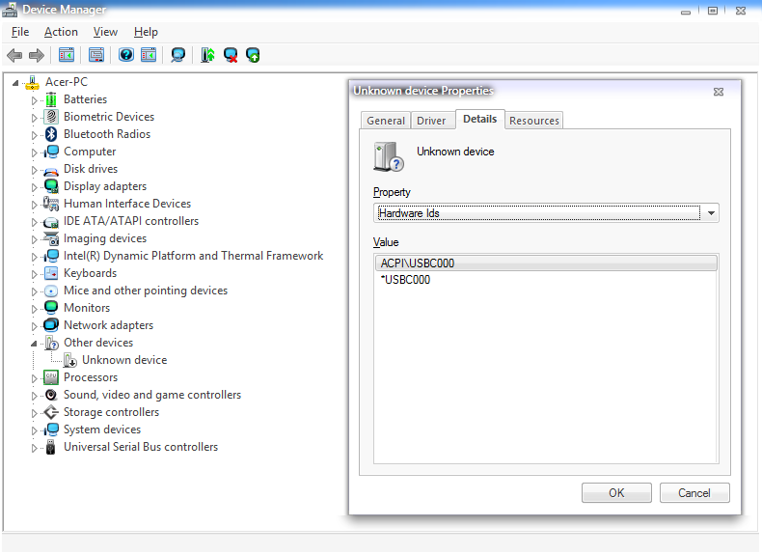Click the Storage controllers icon
Screen dimensions: 762x554
click(51, 412)
